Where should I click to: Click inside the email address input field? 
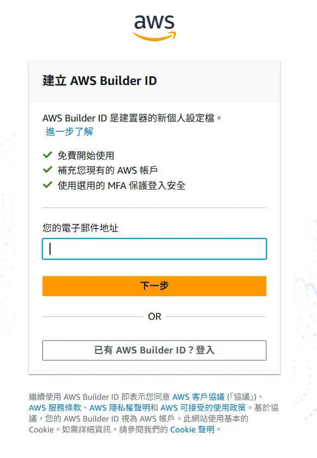point(154,249)
